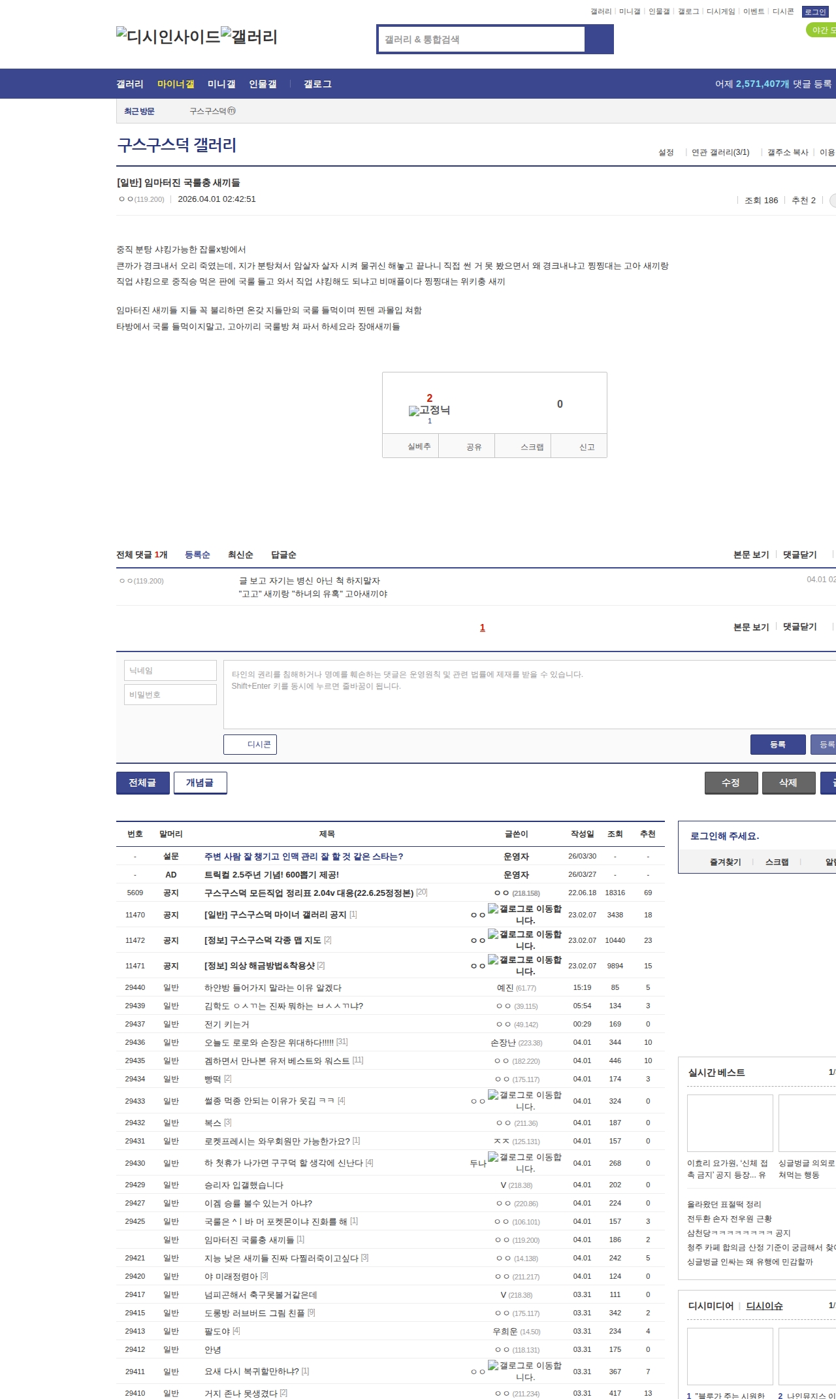Image resolution: width=836 pixels, height=1399 pixels.
Task: Select 인물갤 in the blue navigation bar
Action: coord(263,84)
